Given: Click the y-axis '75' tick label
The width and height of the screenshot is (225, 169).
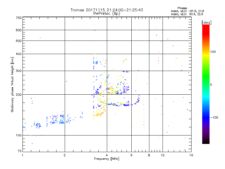Looking at the screenshot, I should tap(20, 151).
